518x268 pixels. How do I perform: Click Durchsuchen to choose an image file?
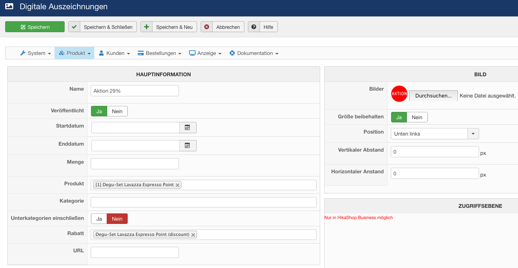coord(433,96)
